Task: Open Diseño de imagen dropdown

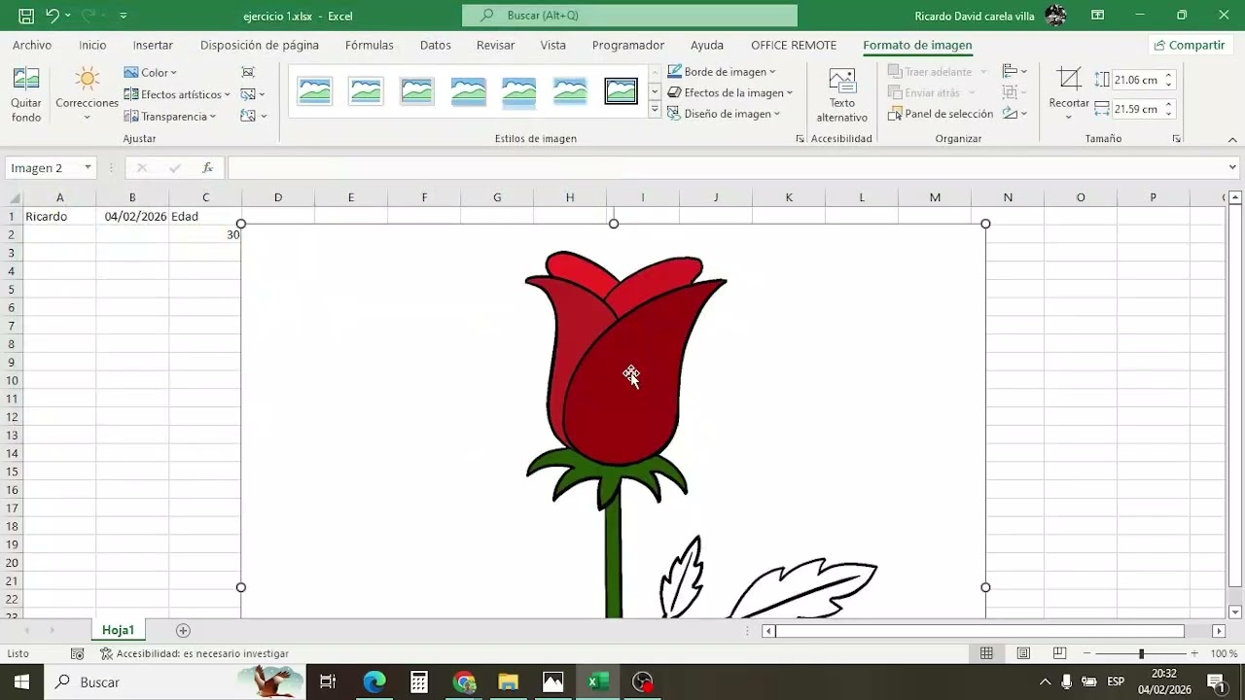Action: tap(725, 114)
